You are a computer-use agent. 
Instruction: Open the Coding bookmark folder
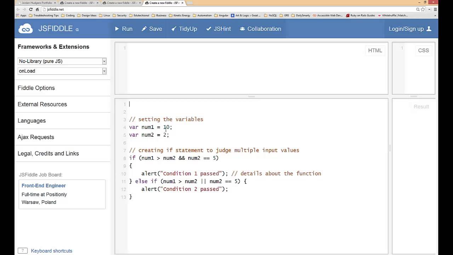[68, 16]
